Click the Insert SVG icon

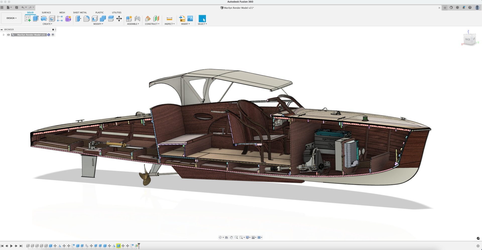tap(182, 19)
